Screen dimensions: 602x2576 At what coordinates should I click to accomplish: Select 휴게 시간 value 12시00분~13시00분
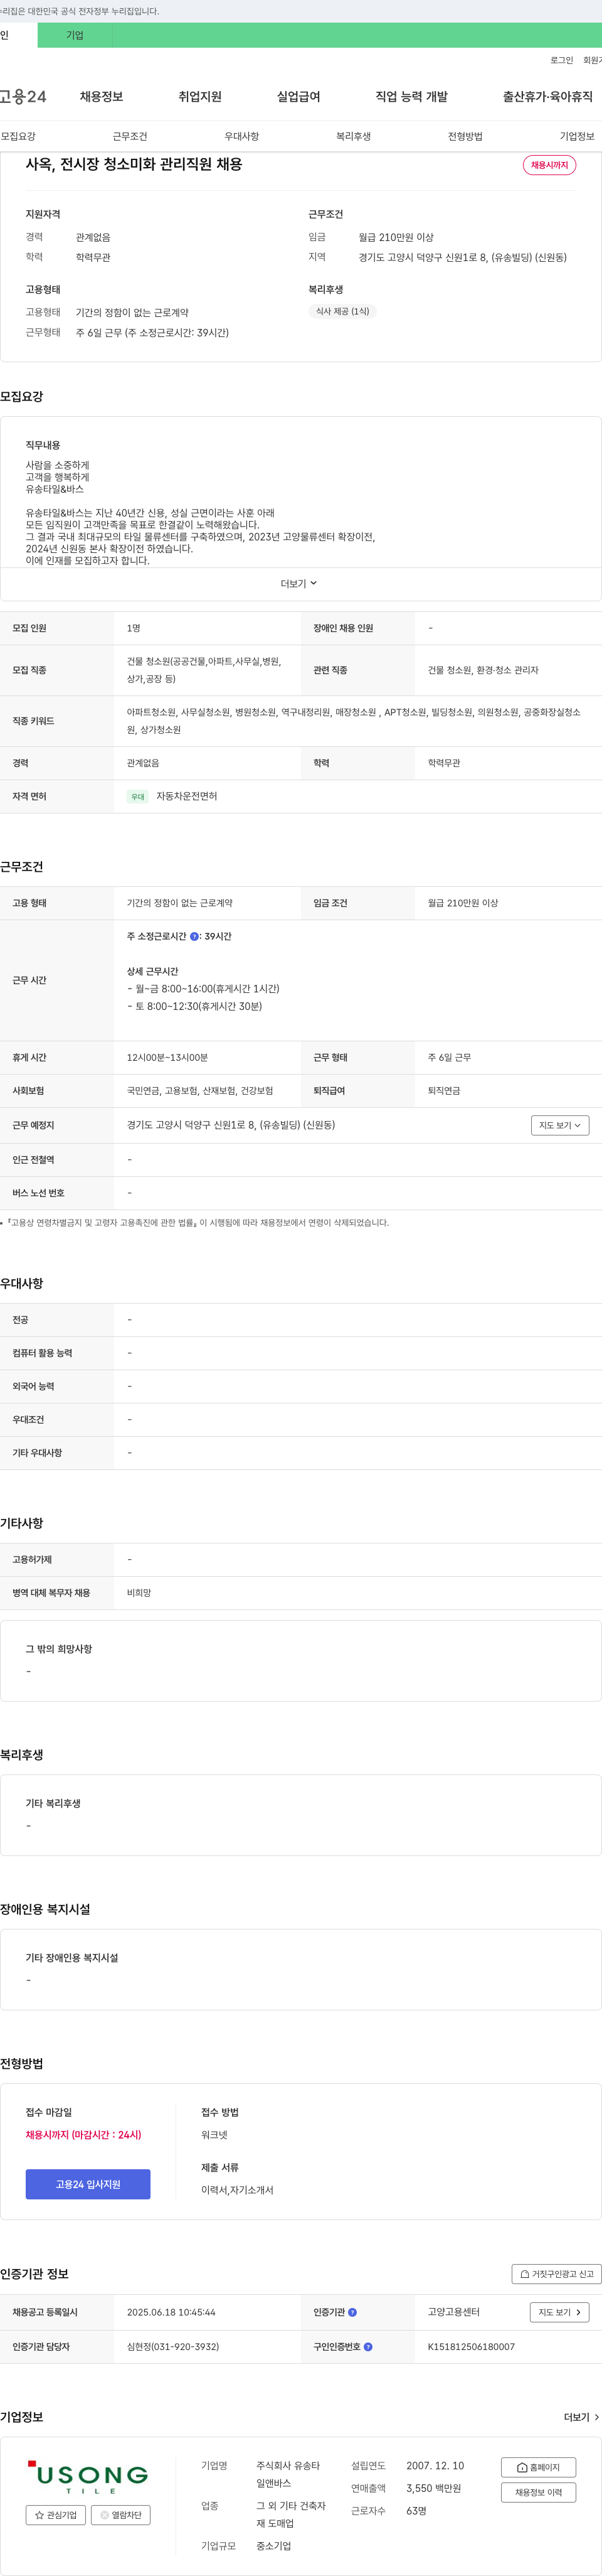click(167, 1057)
